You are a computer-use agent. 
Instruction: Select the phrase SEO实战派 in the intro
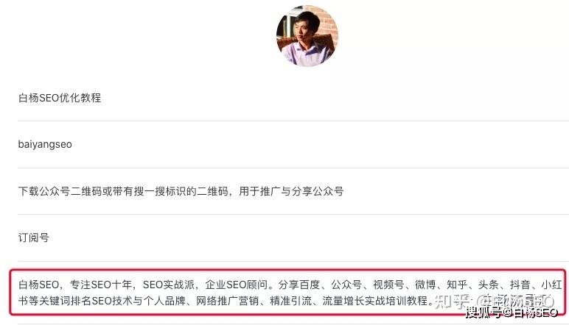(169, 285)
